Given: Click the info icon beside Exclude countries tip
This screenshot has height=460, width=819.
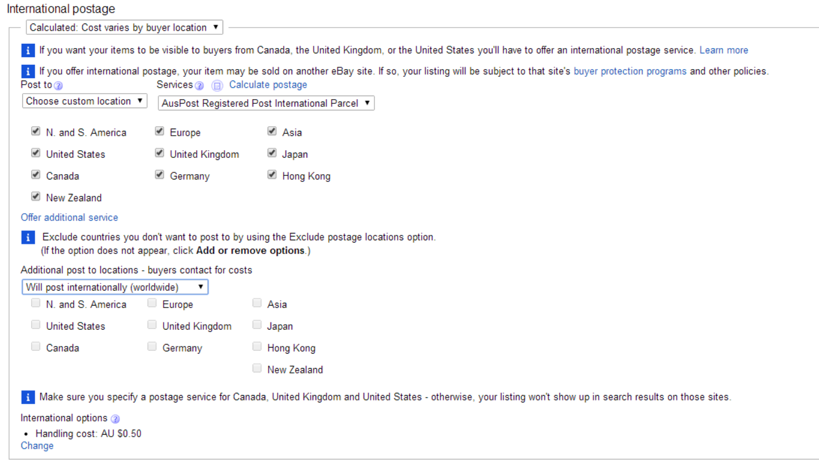Looking at the screenshot, I should (x=28, y=238).
